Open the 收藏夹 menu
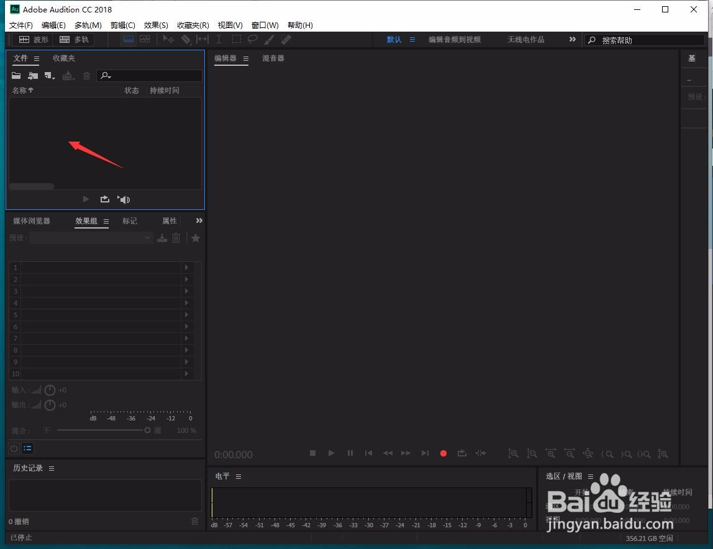 (x=193, y=25)
